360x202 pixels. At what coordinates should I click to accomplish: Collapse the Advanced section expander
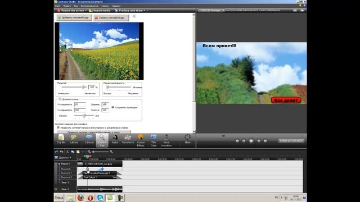pyautogui.click(x=60, y=99)
